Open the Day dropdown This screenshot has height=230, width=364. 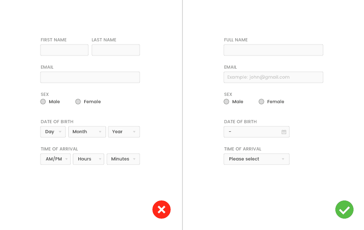(53, 132)
